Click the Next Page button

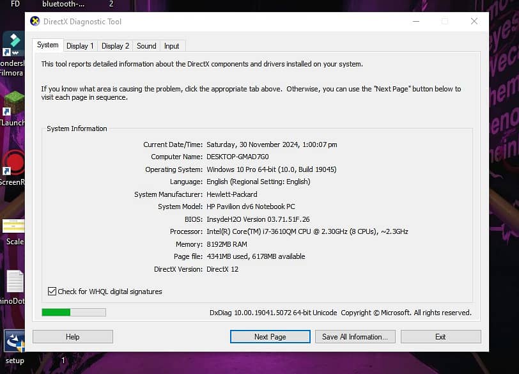click(x=270, y=337)
